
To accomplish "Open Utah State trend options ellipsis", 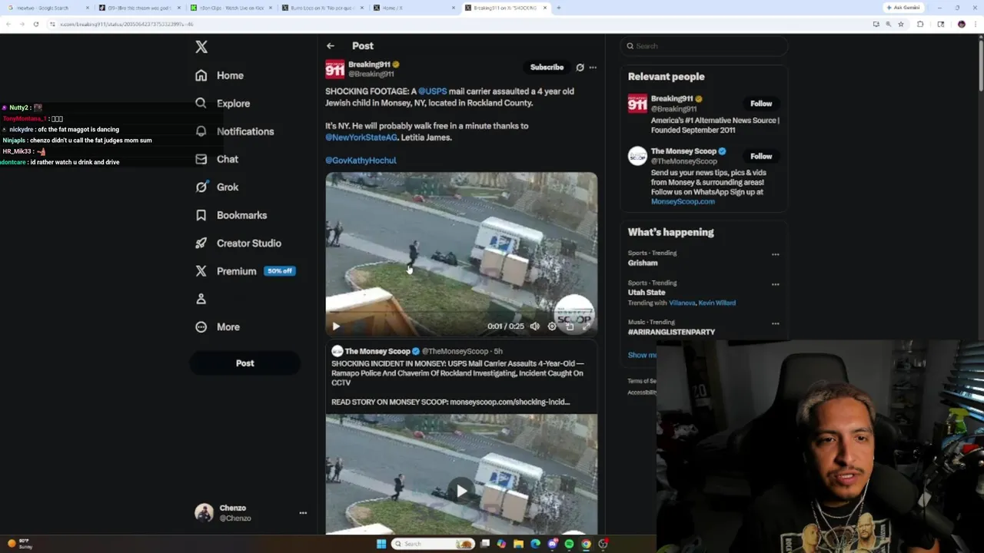I will [x=775, y=284].
